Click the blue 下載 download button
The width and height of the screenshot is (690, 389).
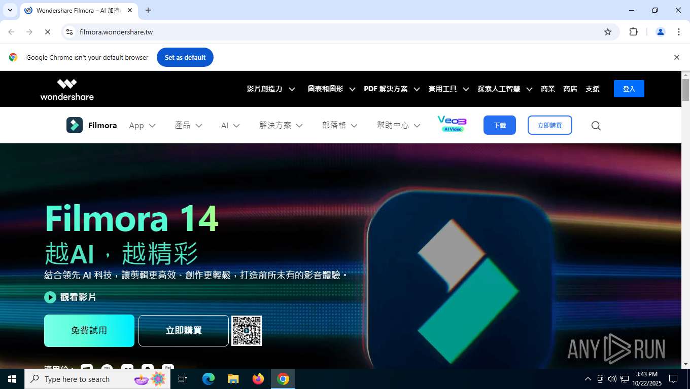coord(500,125)
